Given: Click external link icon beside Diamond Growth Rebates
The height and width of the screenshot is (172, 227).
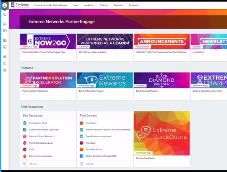Looking at the screenshot, I should [54, 136].
